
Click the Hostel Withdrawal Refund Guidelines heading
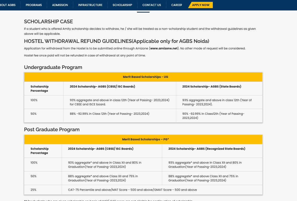click(116, 41)
